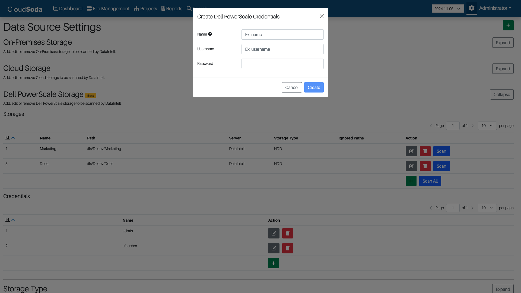
Task: Go to the Projects menu item
Action: (145, 9)
